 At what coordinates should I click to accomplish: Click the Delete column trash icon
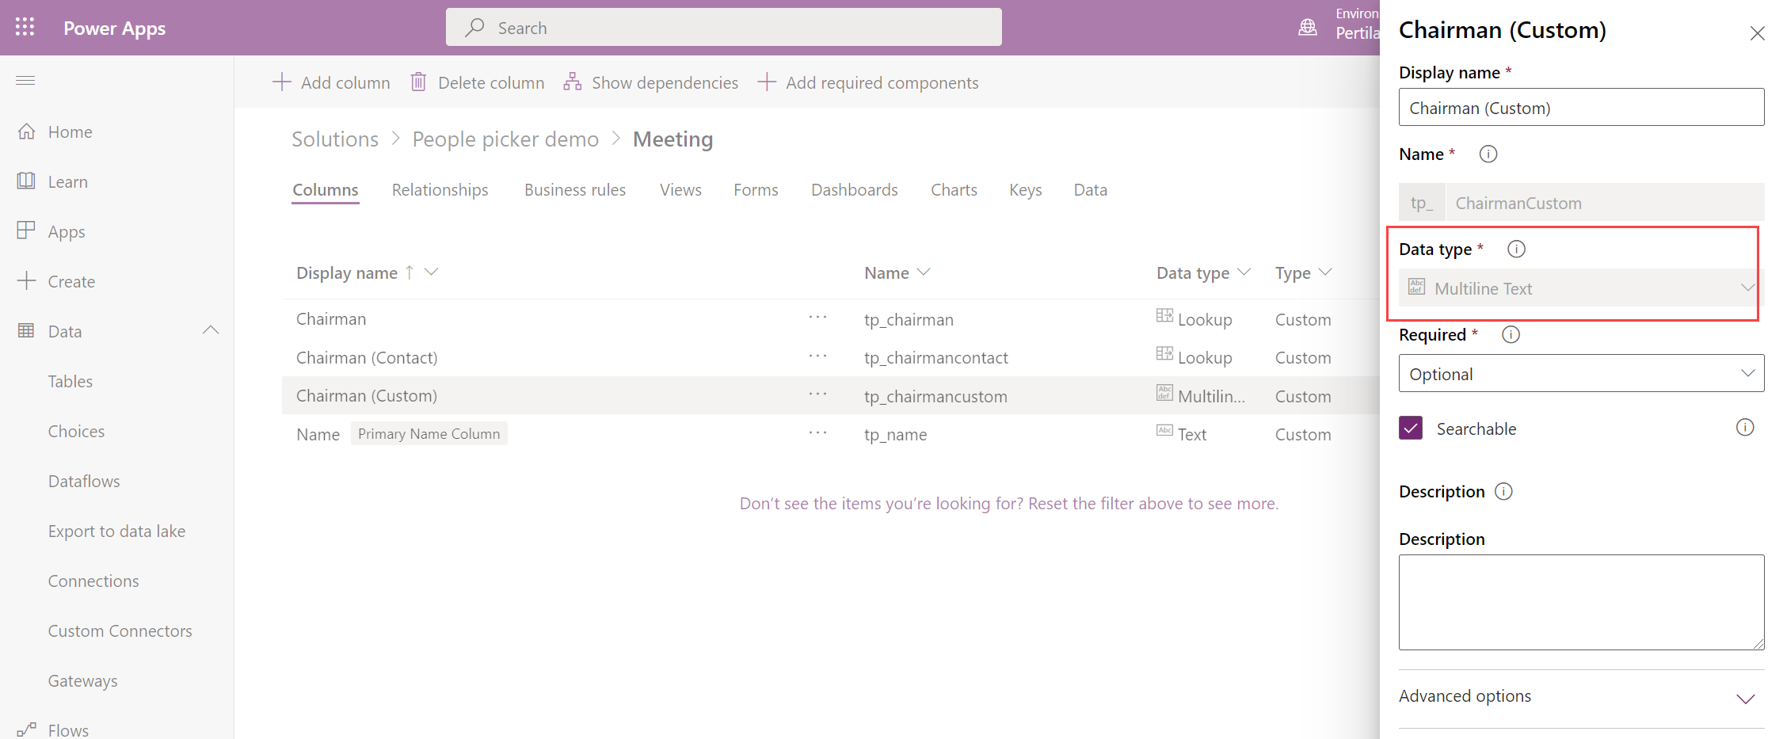tap(418, 82)
